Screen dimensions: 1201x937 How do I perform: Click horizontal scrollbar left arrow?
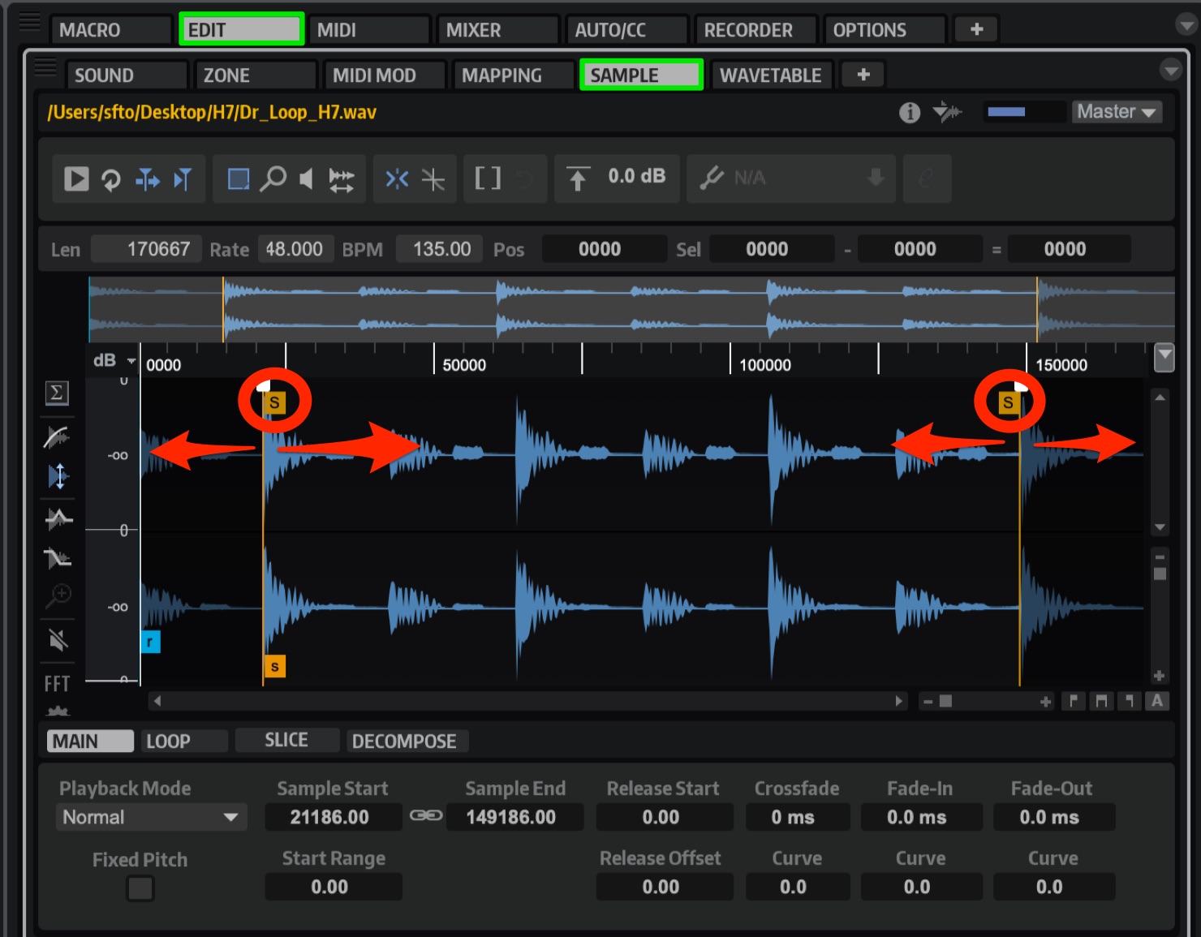point(157,701)
